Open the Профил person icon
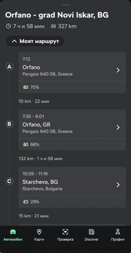 (x=118, y=232)
